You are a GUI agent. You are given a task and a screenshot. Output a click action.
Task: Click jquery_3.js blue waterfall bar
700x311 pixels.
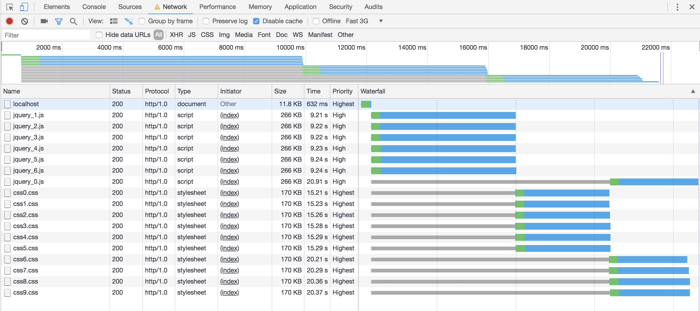(x=448, y=137)
